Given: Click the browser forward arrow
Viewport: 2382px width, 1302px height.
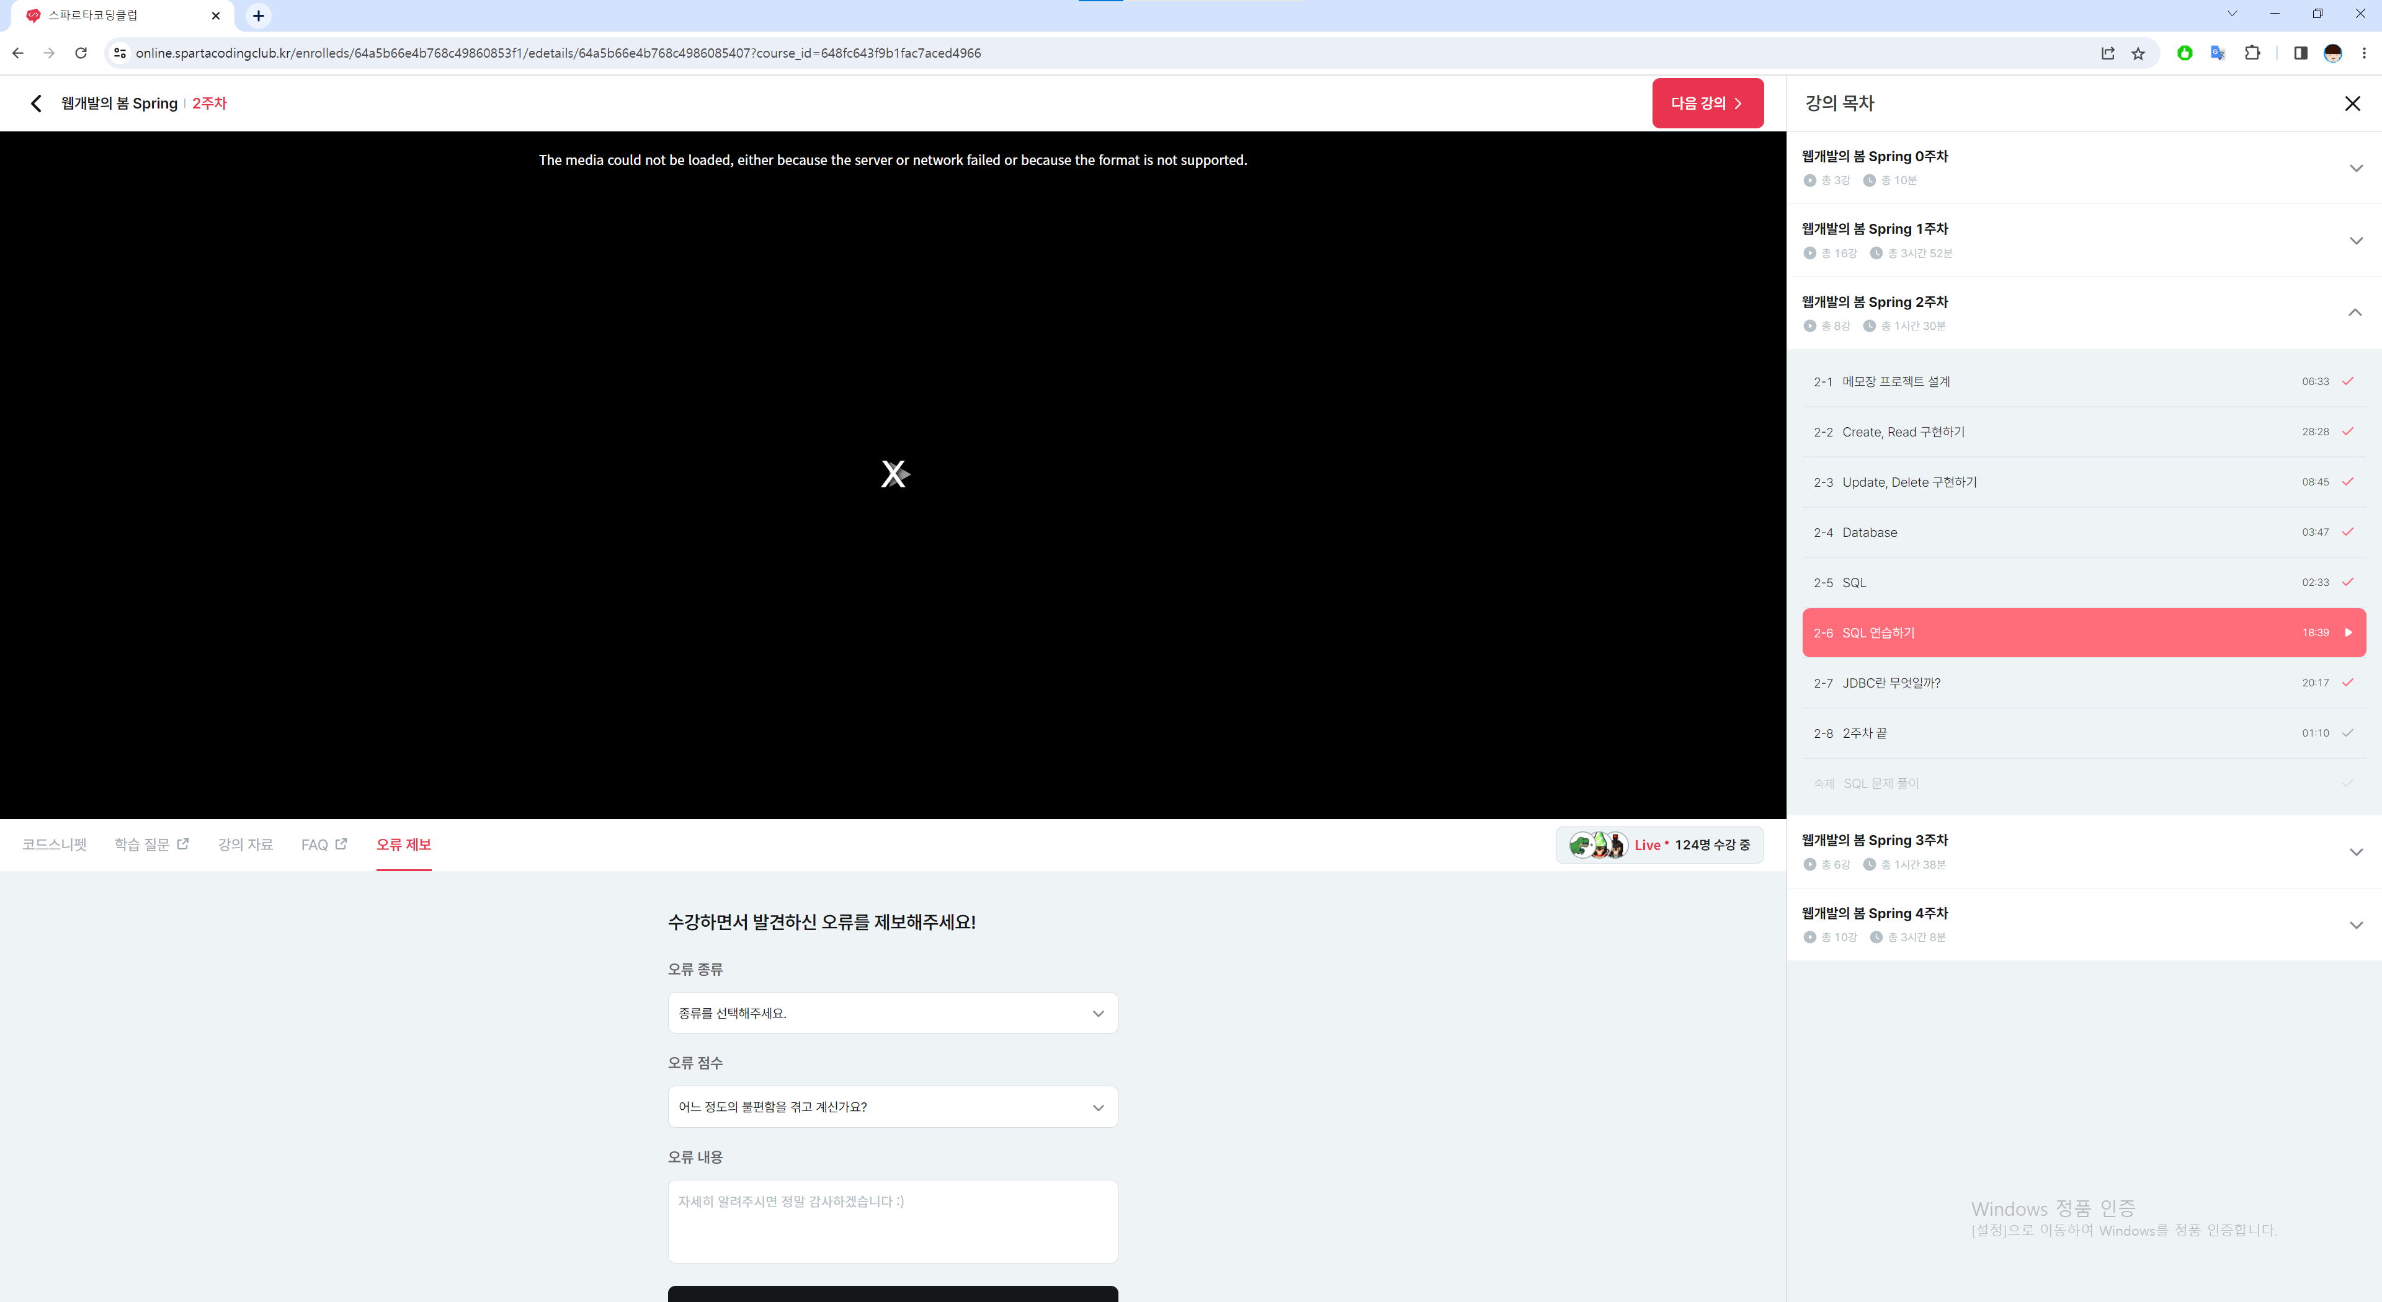Looking at the screenshot, I should 49,53.
